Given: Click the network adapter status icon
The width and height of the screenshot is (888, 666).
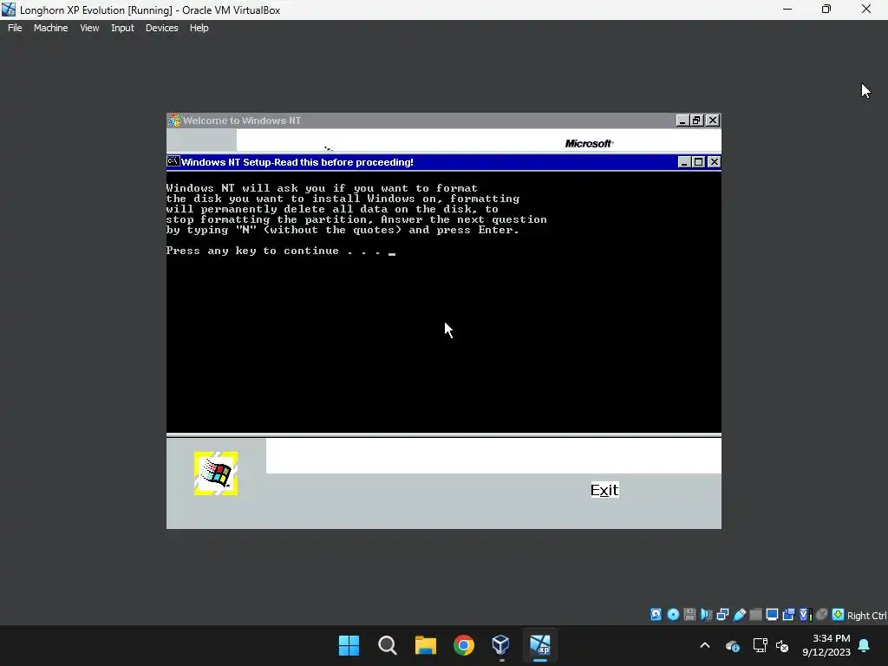Looking at the screenshot, I should click(722, 615).
